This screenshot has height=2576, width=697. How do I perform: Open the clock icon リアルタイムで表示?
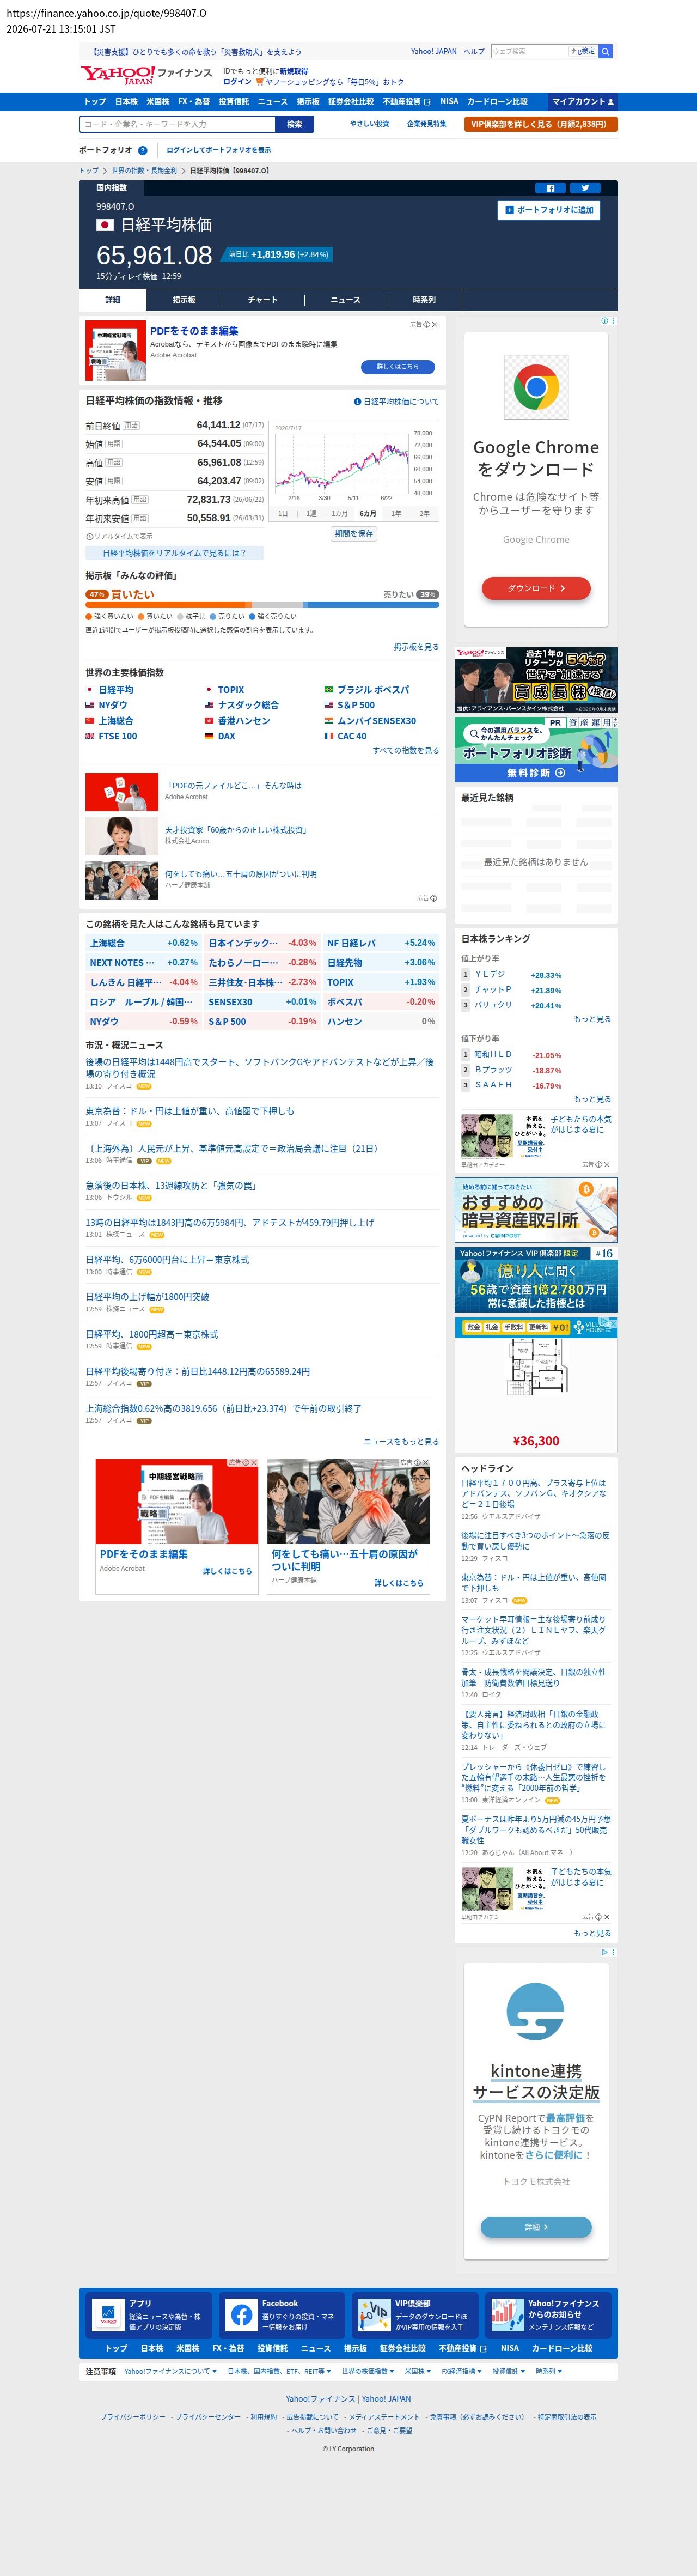89,537
